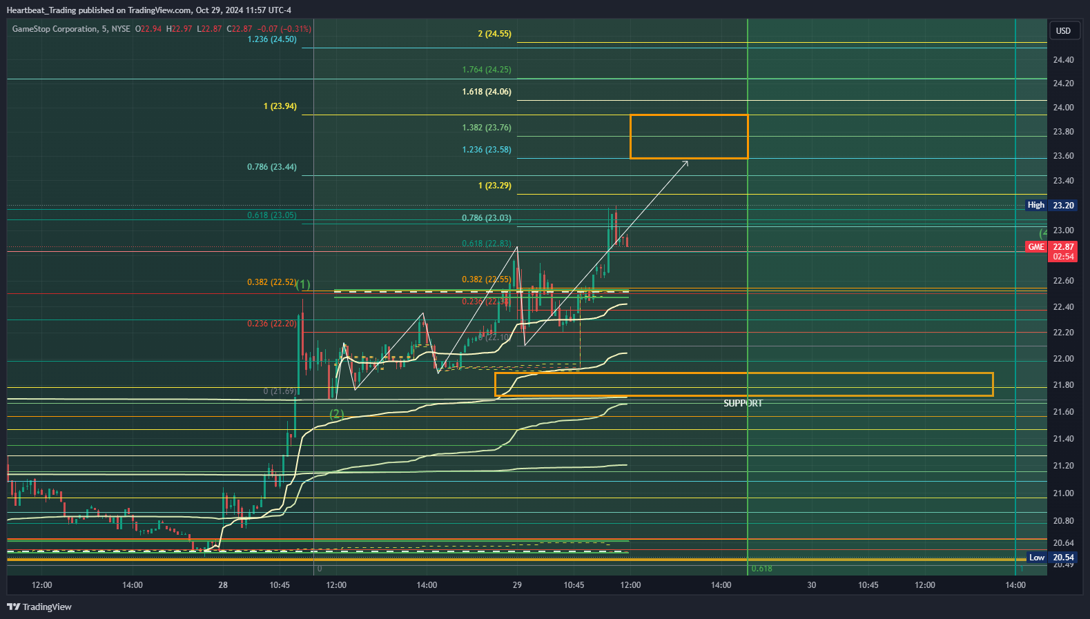Open the USD currency selector
1090x619 pixels.
[x=1063, y=30]
